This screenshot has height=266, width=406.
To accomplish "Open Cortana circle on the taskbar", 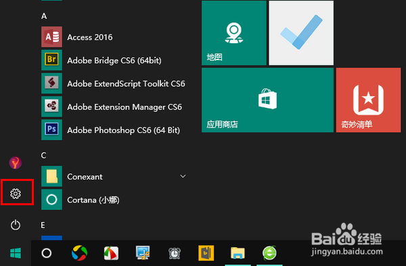I will 47,253.
